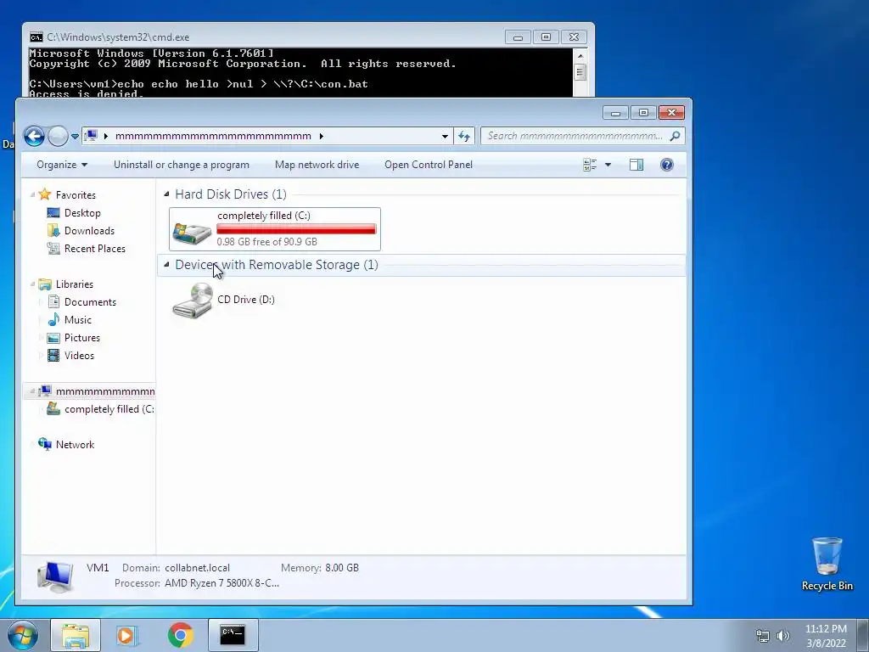Go back with the Explorer back arrow
Screen dimensions: 869x652
click(x=34, y=136)
